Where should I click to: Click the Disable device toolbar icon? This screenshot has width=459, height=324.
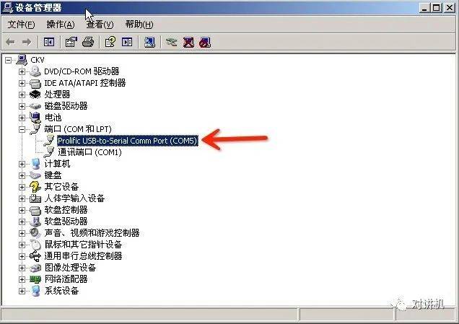tap(205, 43)
